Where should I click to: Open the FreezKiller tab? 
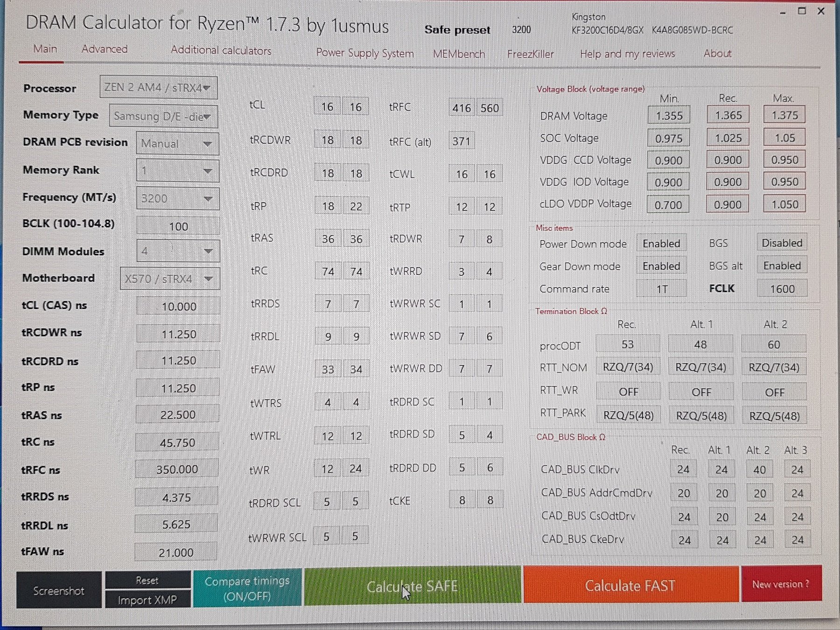click(x=531, y=54)
